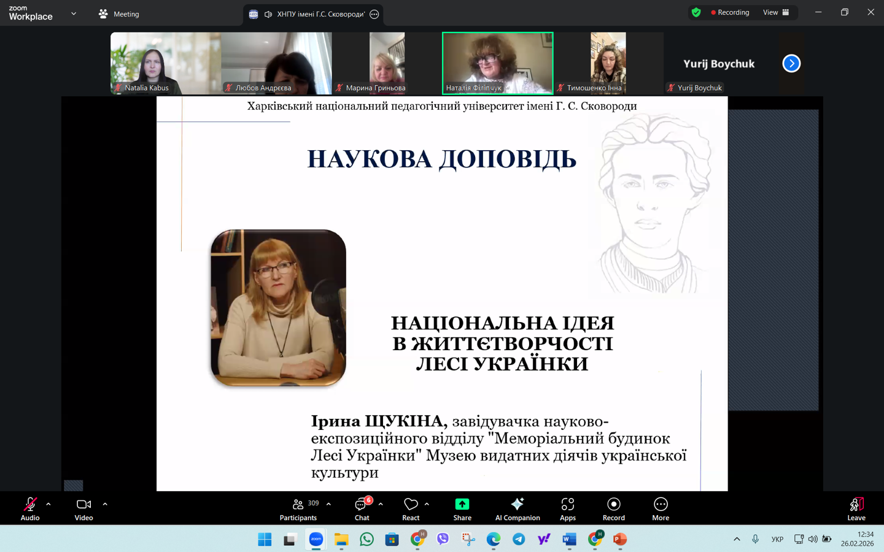Toggle the camera with Video button
The image size is (884, 552).
pos(83,508)
